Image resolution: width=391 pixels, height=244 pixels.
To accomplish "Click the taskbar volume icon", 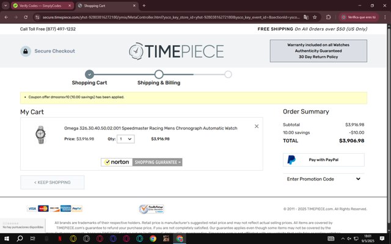I will pos(349,239).
